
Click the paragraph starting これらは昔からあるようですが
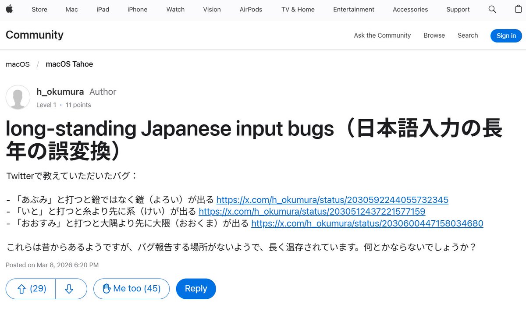(x=242, y=247)
